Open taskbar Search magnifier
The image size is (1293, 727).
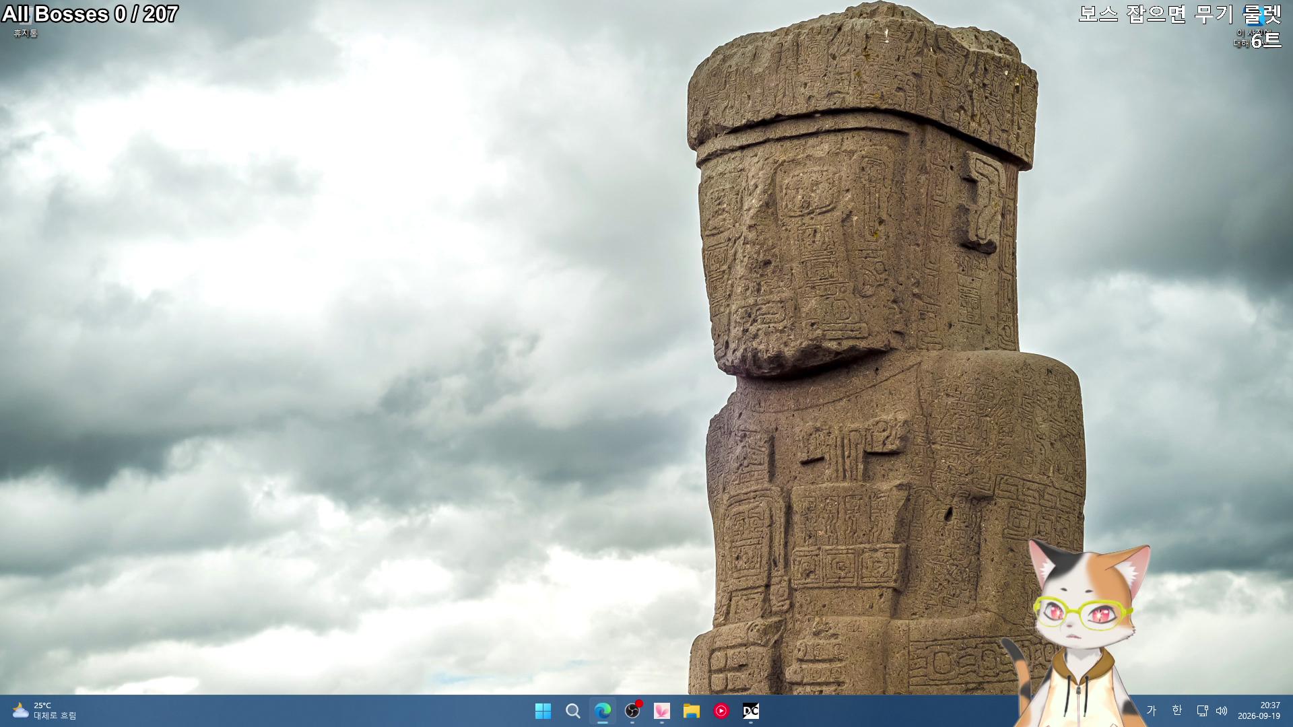click(x=572, y=711)
